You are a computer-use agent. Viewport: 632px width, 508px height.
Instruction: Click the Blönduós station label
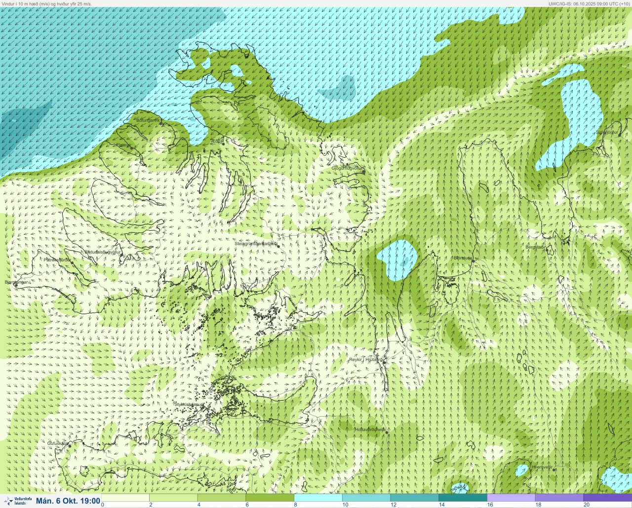tap(463, 258)
